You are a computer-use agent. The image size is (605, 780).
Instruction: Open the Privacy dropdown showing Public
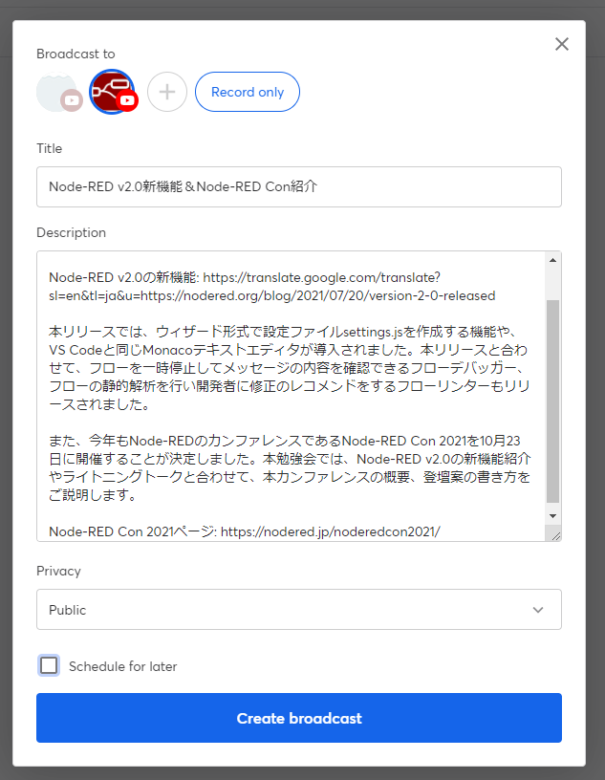287,610
